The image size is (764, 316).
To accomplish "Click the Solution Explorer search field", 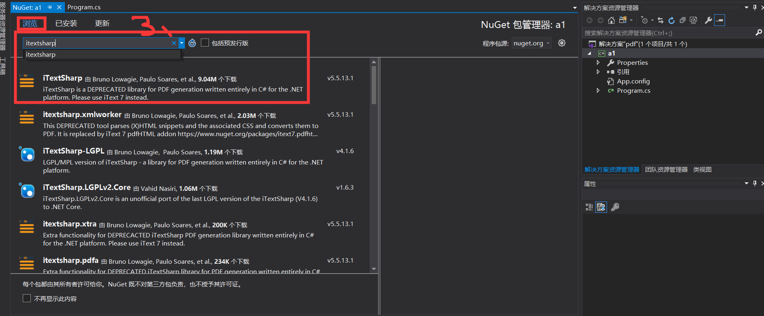I will (669, 33).
